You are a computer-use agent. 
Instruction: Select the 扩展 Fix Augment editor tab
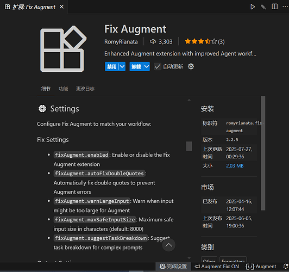[x=34, y=7]
